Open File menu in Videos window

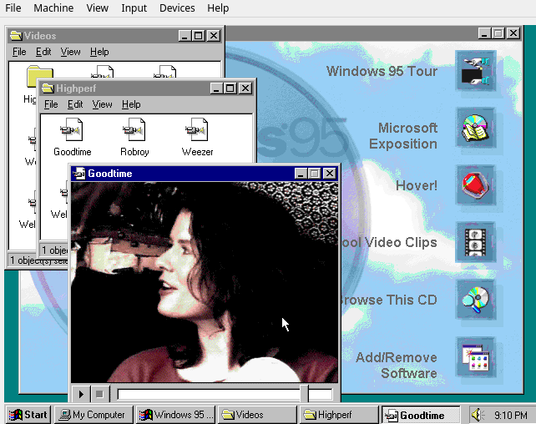19,52
